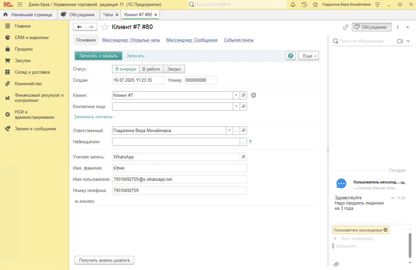Click the Заполнить контакты link
Viewport: 416px width, 270px height.
coord(93,117)
